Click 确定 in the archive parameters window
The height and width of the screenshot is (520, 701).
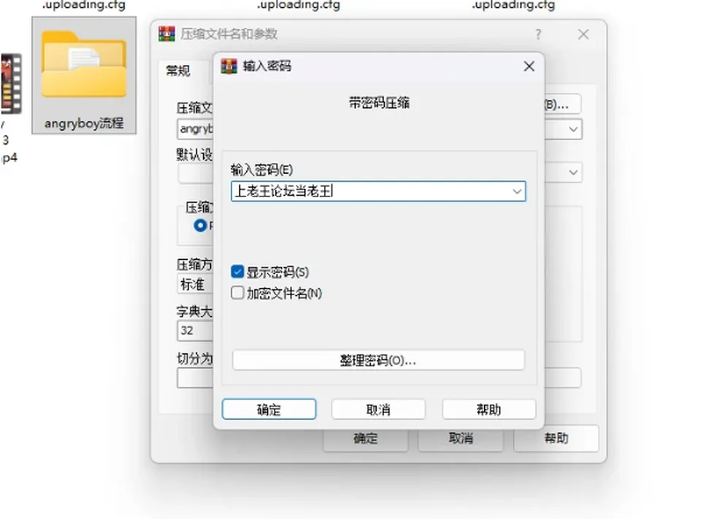pos(366,438)
